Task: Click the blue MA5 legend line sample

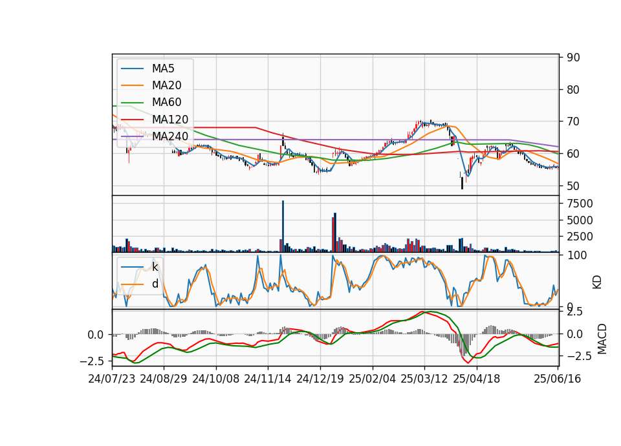Action: point(132,69)
